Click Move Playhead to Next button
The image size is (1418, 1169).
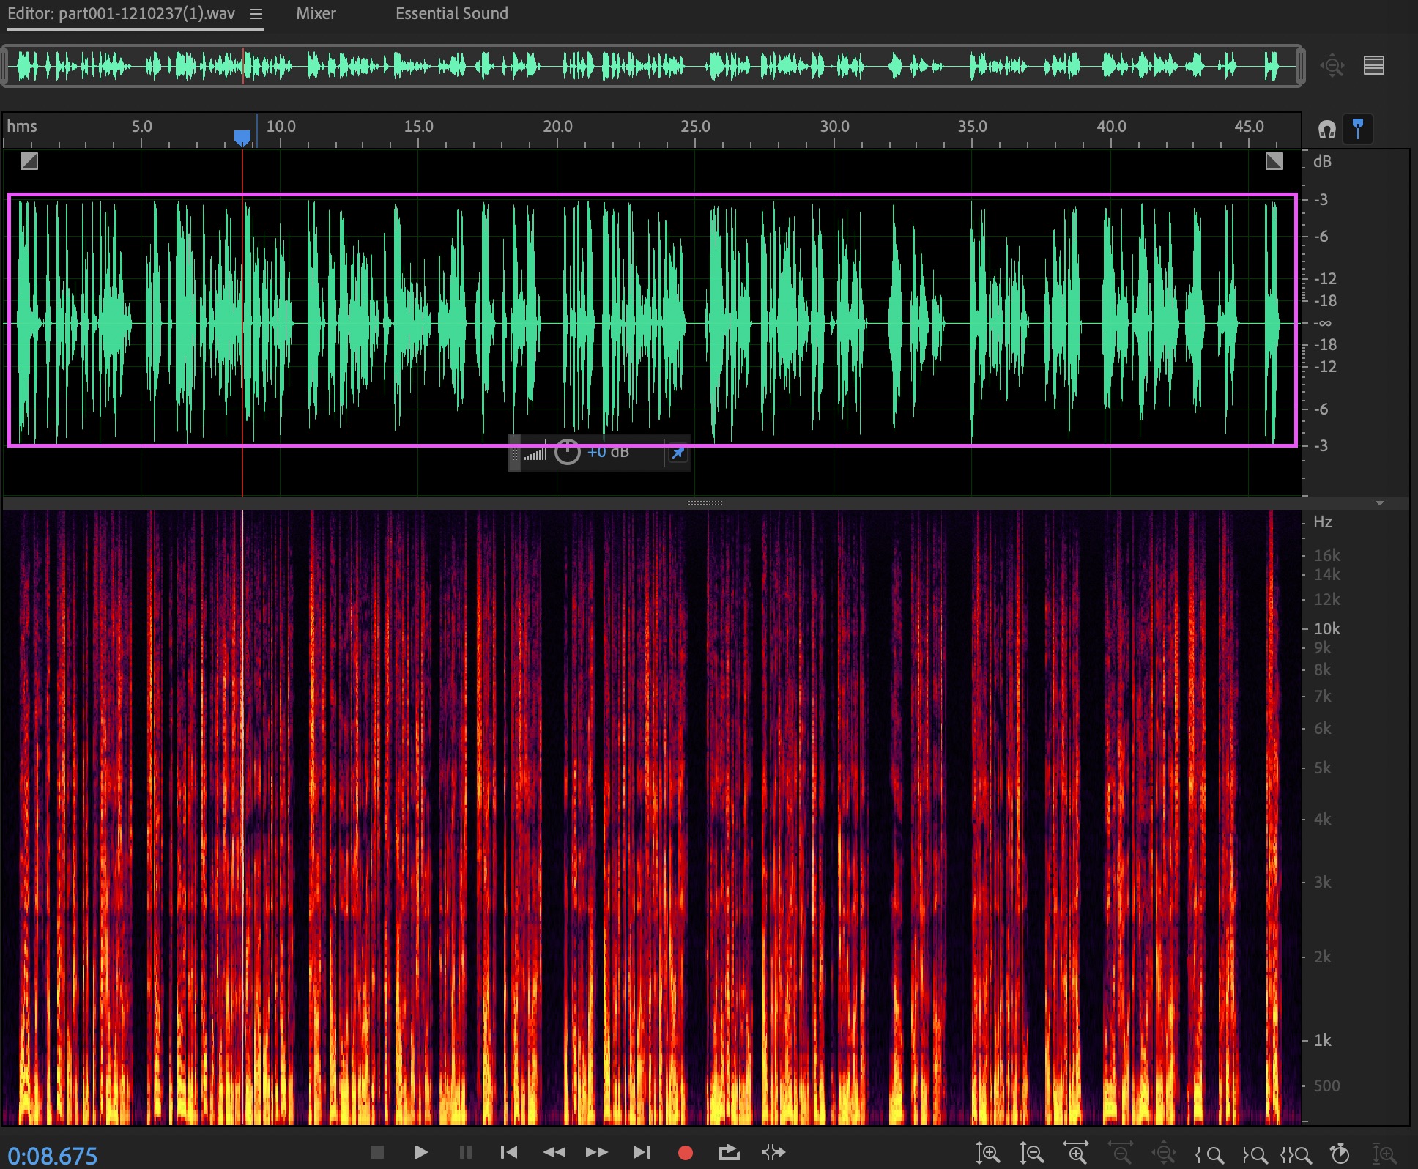(x=642, y=1152)
